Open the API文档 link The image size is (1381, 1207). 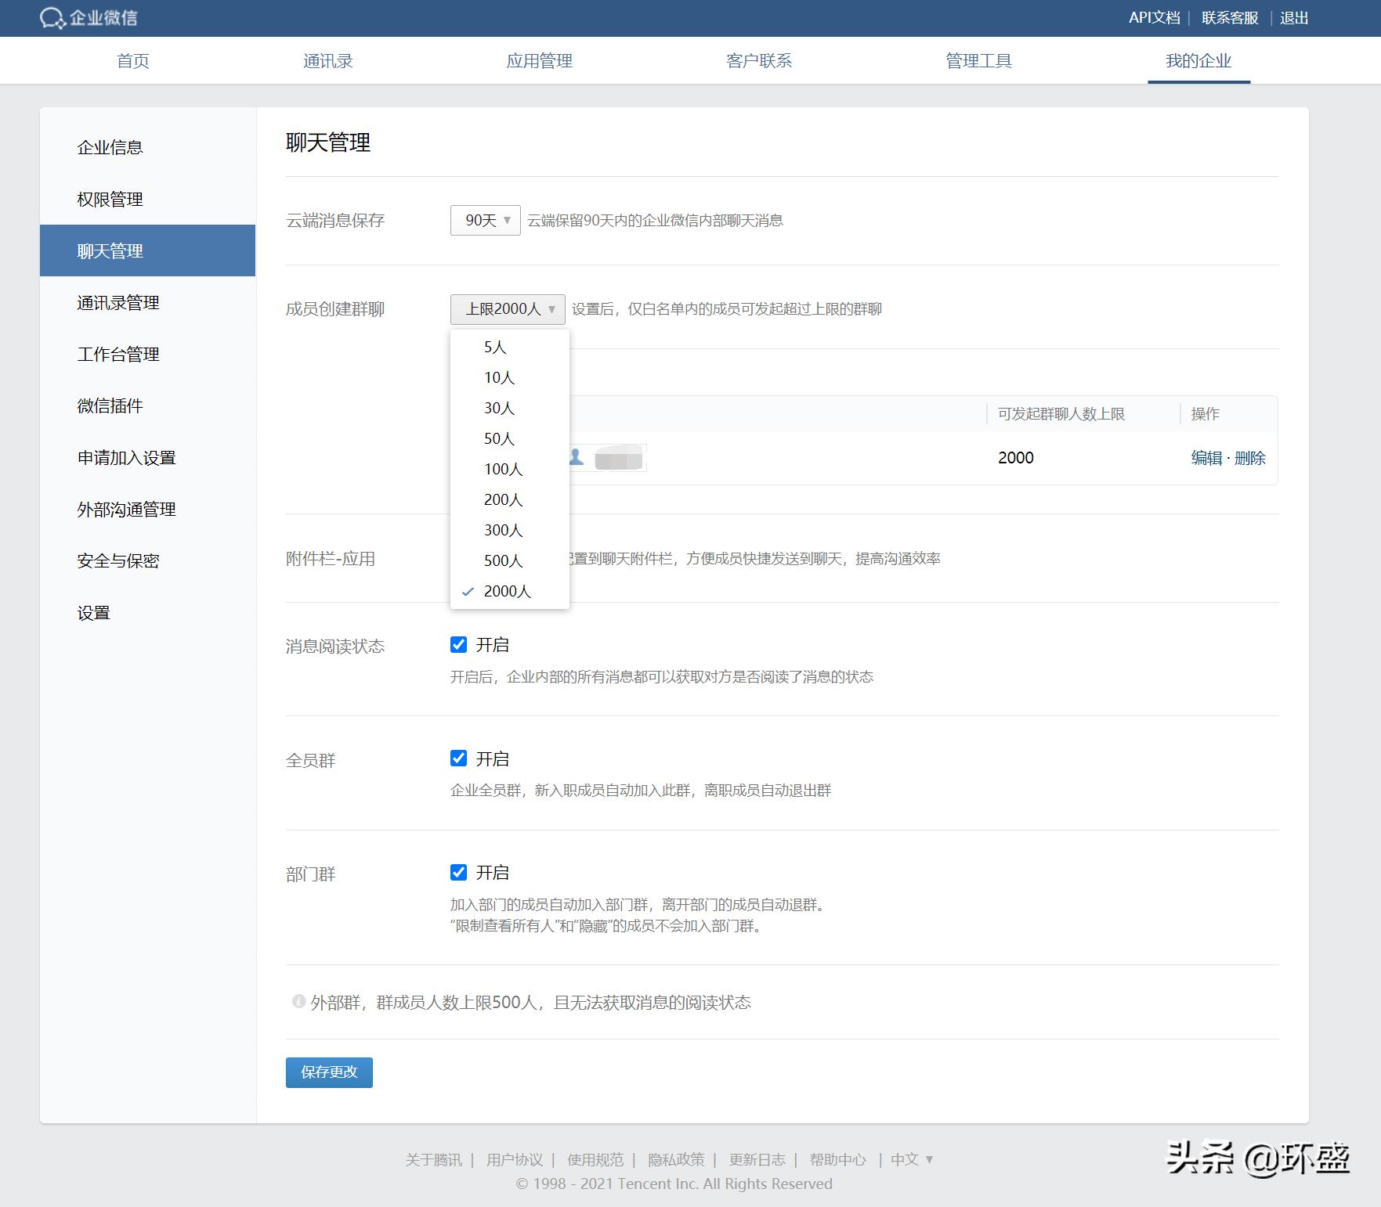point(1155,17)
